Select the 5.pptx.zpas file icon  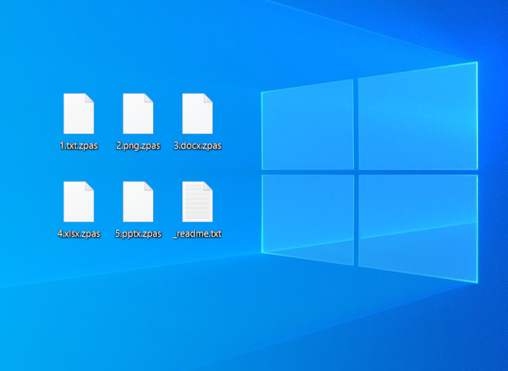pos(138,202)
